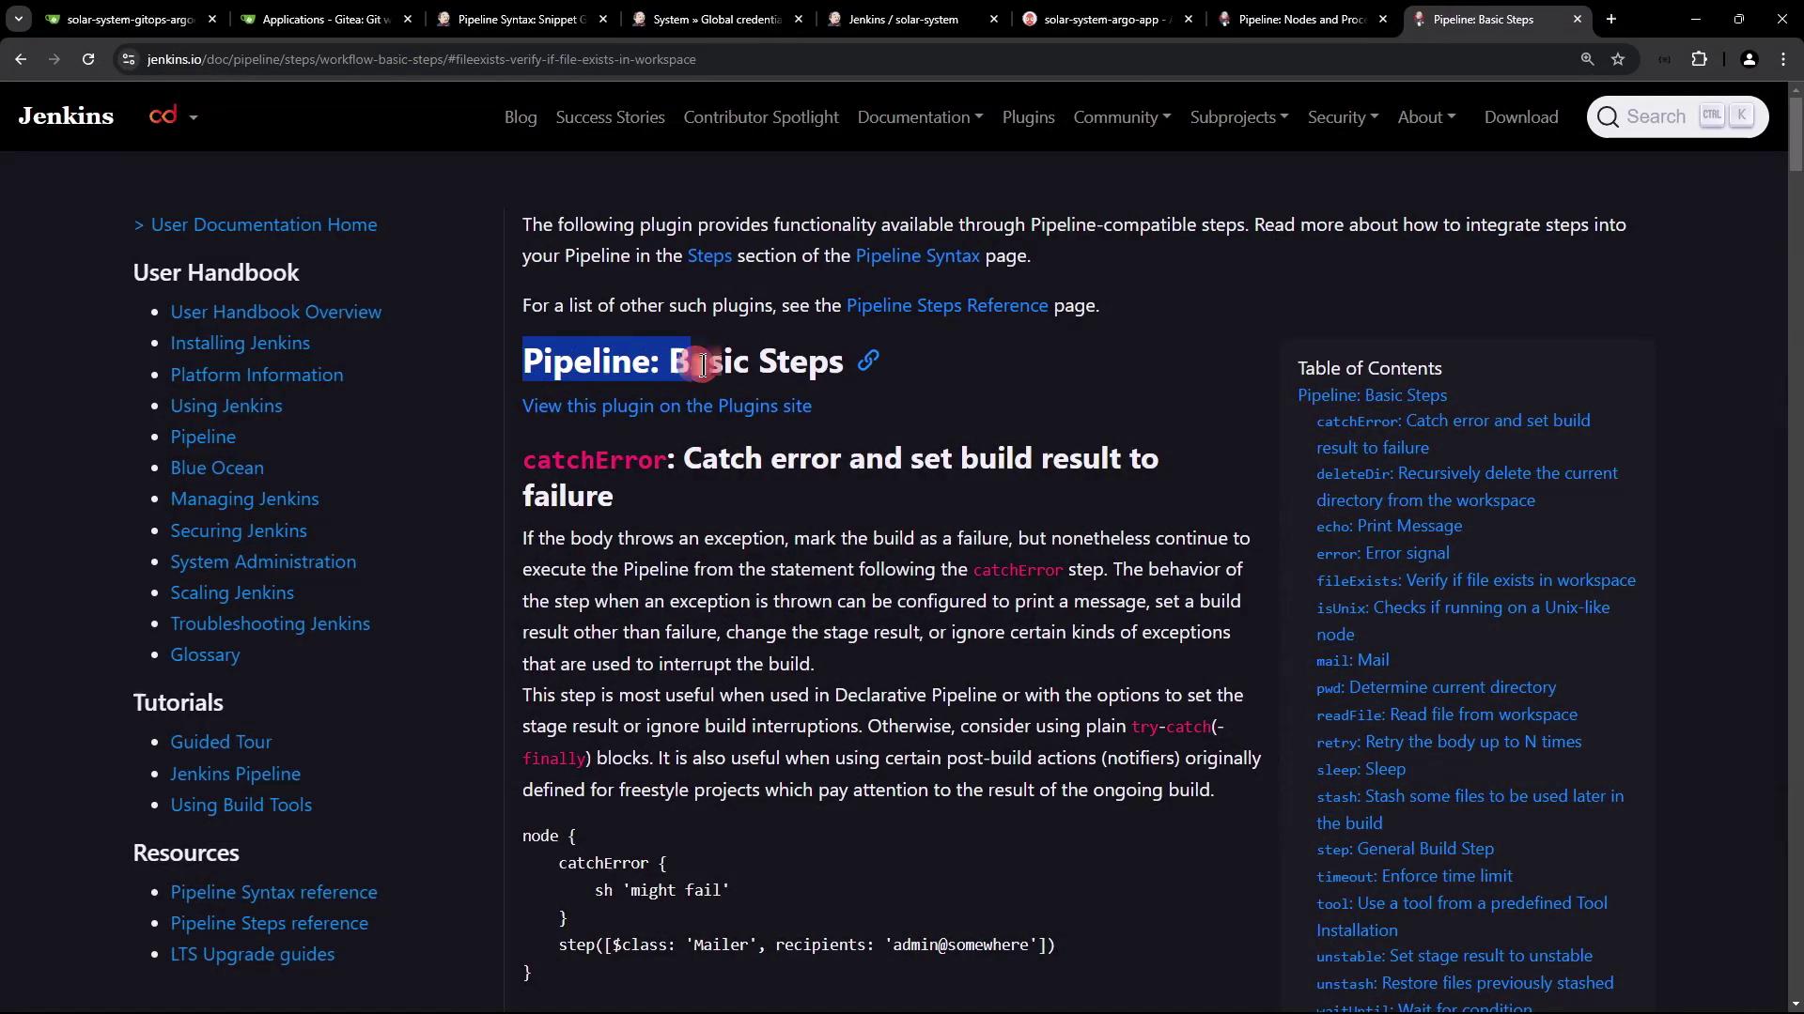Expand the Documentation dropdown menu

920,117
